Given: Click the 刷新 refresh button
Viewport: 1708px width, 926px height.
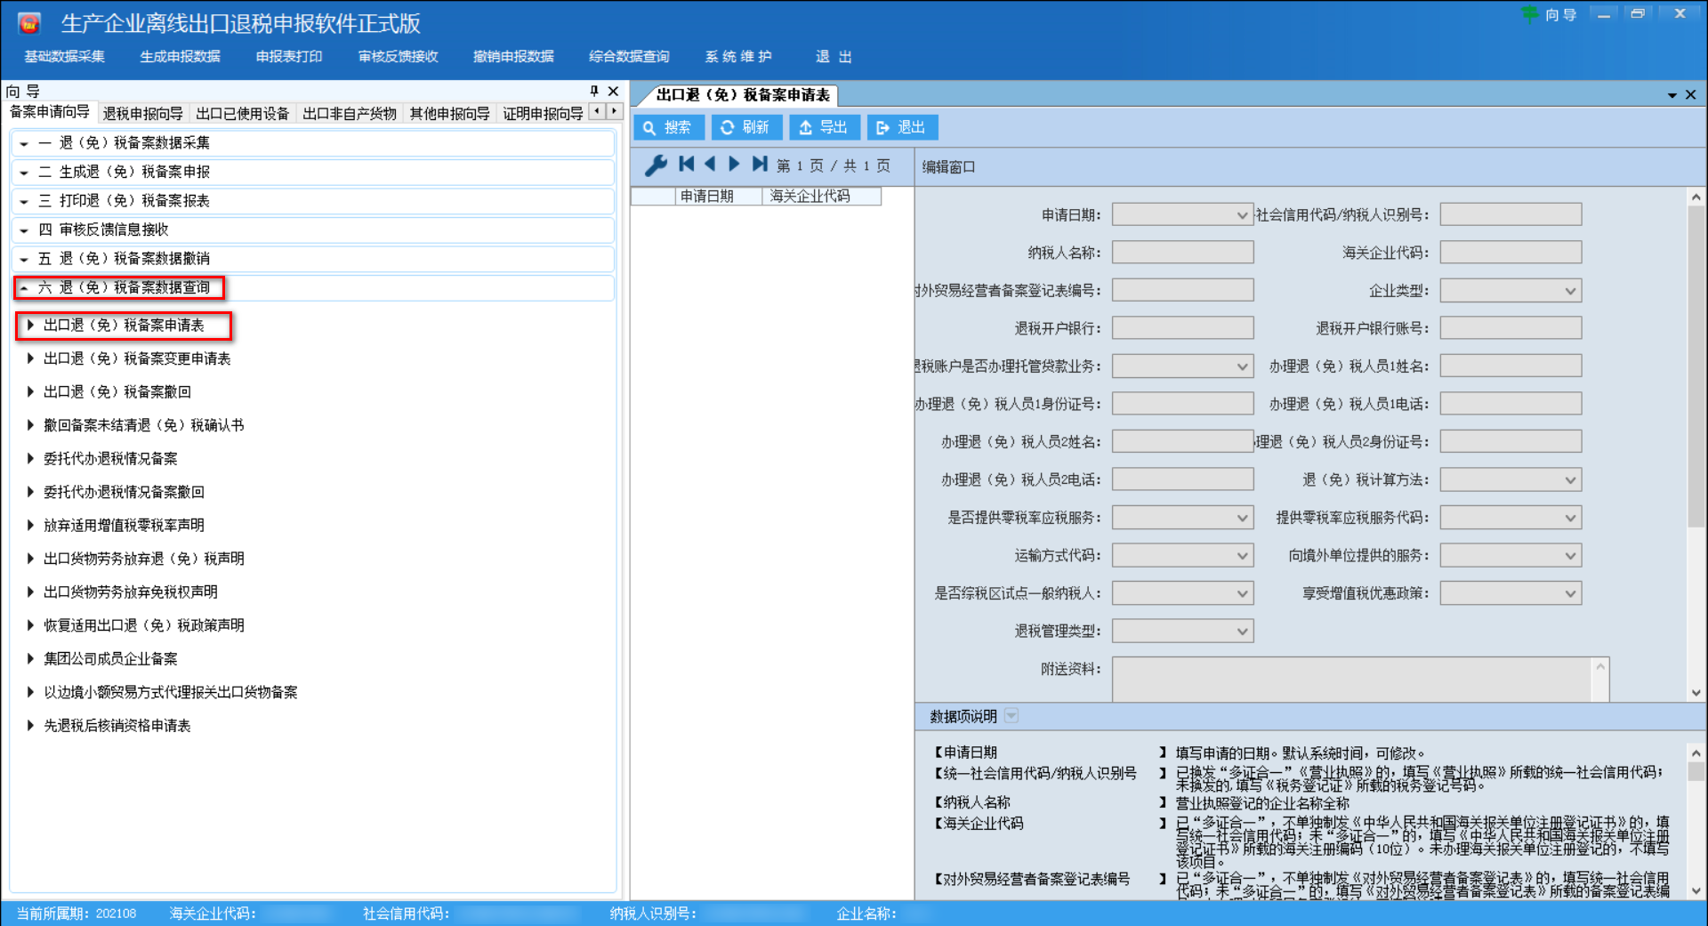Looking at the screenshot, I should coord(745,127).
